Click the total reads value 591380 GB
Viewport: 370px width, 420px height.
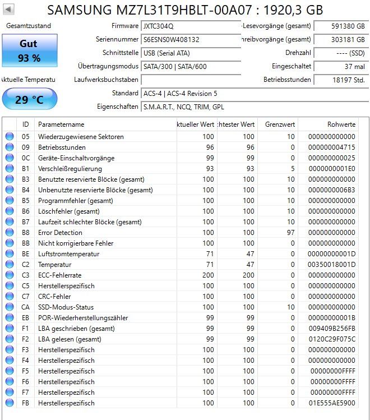tap(341, 26)
